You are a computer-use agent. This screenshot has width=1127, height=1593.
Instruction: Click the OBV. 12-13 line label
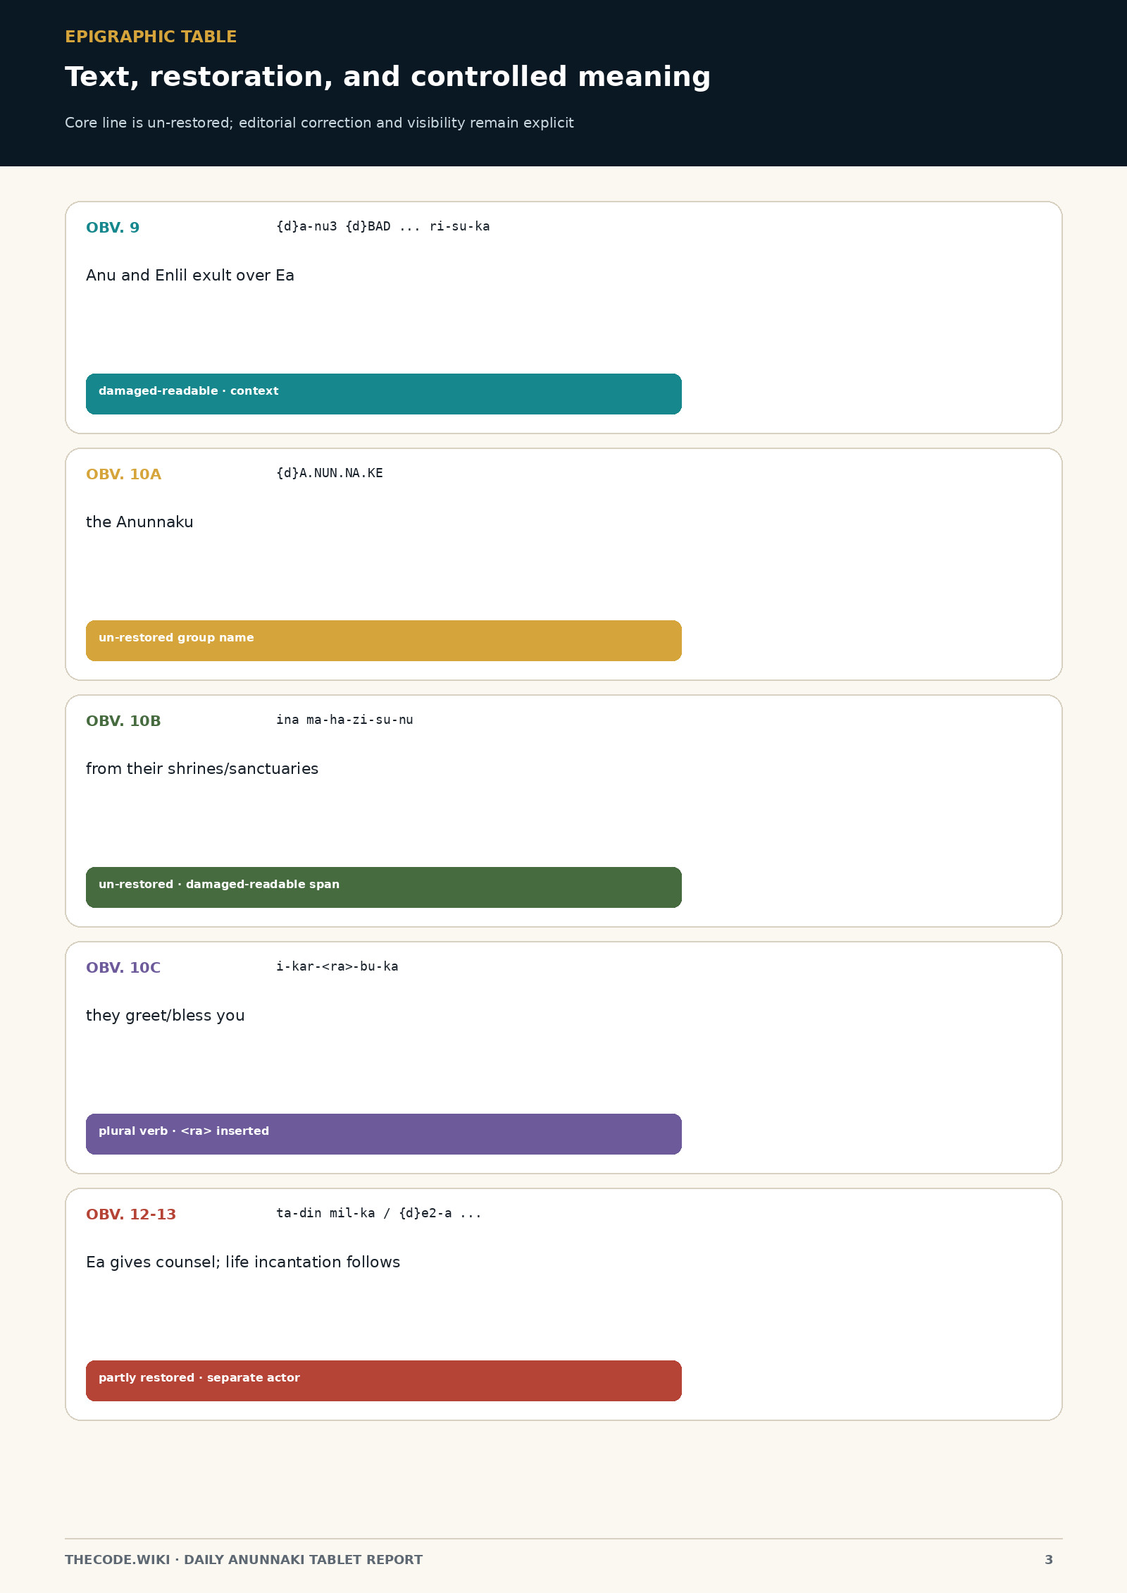131,1214
